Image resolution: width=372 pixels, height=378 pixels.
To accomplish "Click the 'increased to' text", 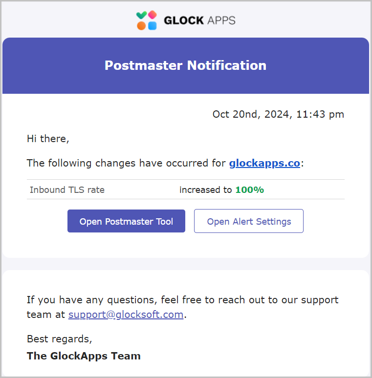I will (205, 189).
